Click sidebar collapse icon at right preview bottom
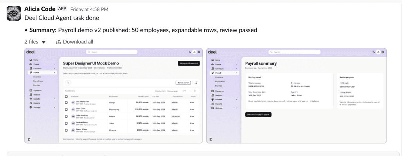Image resolution: width=402 pixels, height=156 pixels. (x=211, y=139)
